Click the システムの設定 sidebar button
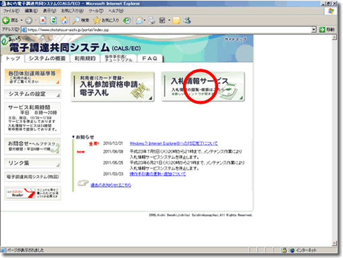Screen dimensions: 343x258 [x=32, y=94]
